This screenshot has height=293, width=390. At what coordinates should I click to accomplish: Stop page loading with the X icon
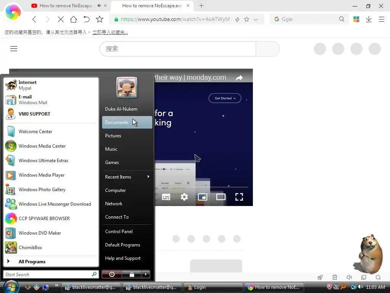point(61,19)
